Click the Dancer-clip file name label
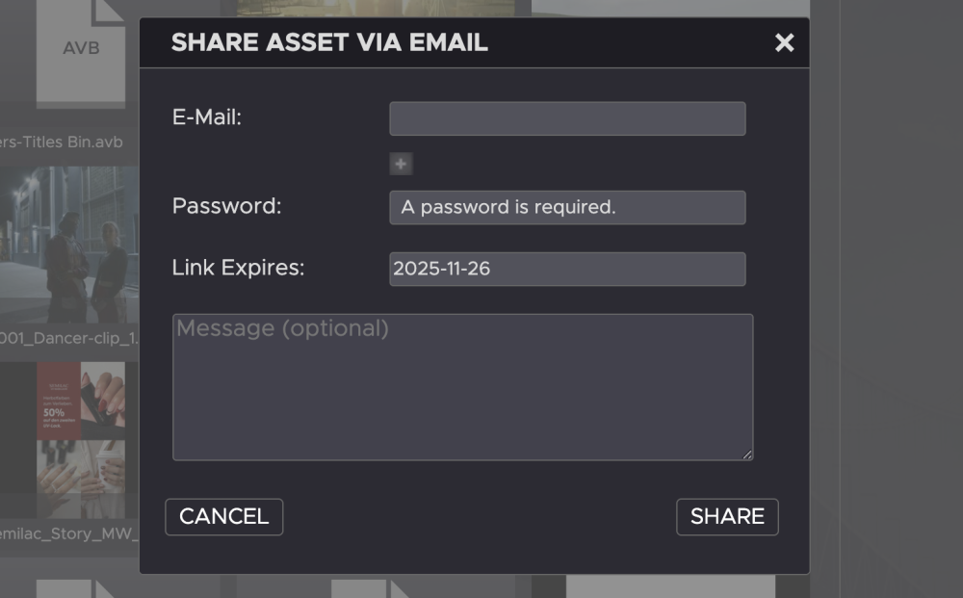 click(x=69, y=339)
